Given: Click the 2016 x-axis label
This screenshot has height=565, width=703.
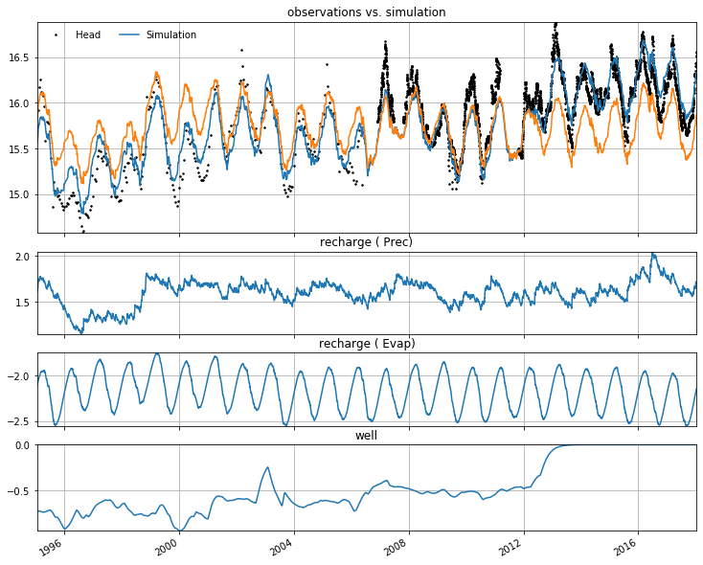Looking at the screenshot, I should [x=624, y=547].
